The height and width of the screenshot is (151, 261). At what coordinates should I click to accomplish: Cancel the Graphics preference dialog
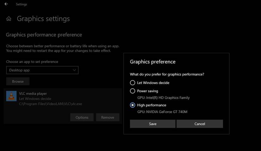tap(200, 124)
